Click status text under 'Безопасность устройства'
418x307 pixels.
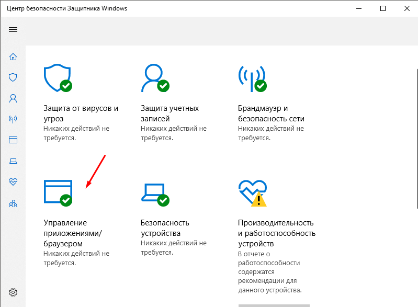pyautogui.click(x=174, y=248)
